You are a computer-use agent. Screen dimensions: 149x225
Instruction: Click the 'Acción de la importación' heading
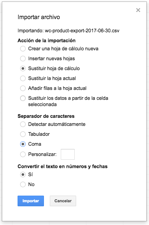point(46,40)
